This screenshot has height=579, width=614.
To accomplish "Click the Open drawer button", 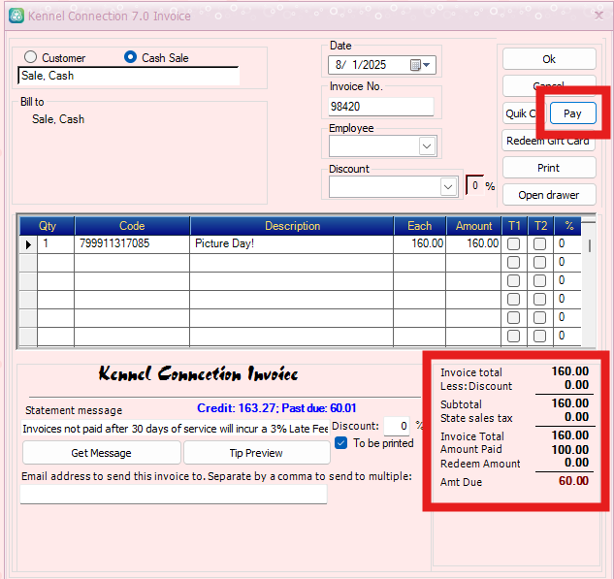I will 549,195.
